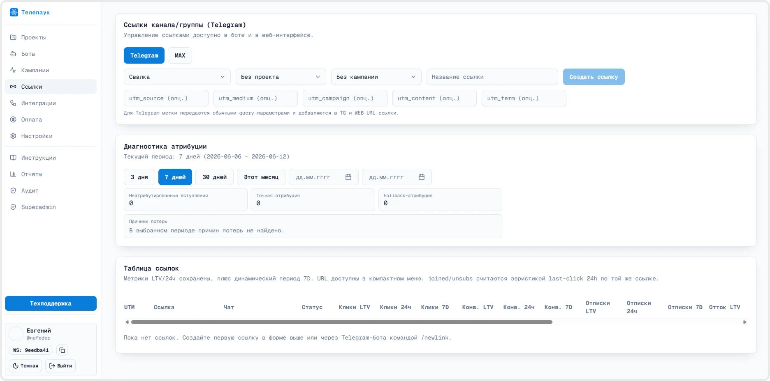770x381 pixels.
Task: Click the Боты robot icon
Action: click(13, 54)
